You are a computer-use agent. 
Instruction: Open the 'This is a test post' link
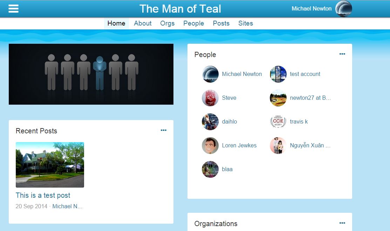(x=43, y=195)
